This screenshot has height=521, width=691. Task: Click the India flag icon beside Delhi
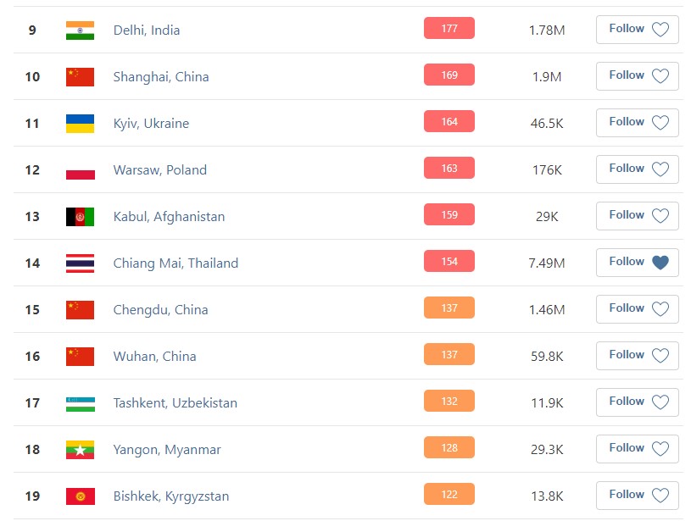click(80, 30)
